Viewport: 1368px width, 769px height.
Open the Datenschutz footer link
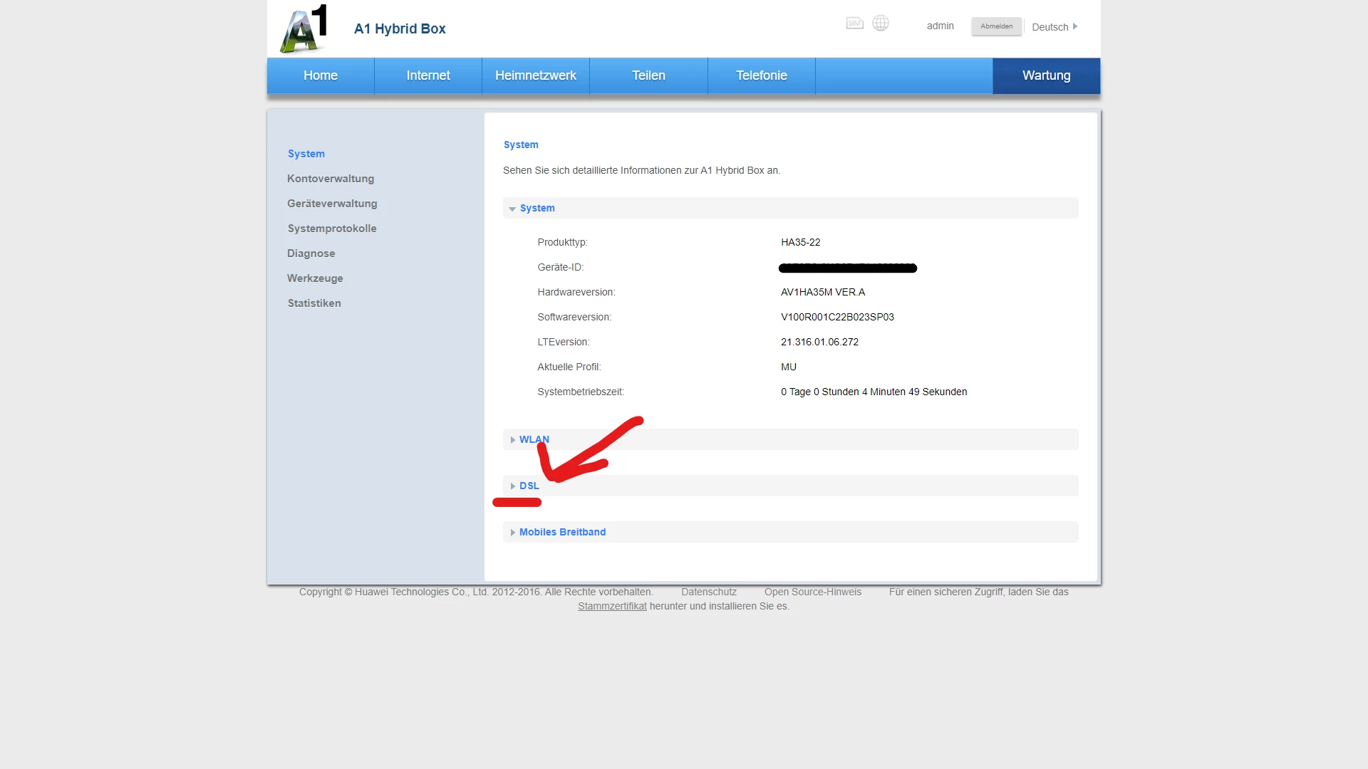tap(709, 592)
